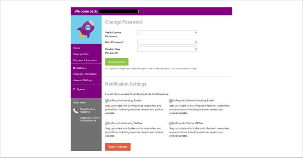Click the Settings menu heading
The width and height of the screenshot is (303, 158).
click(81, 68)
